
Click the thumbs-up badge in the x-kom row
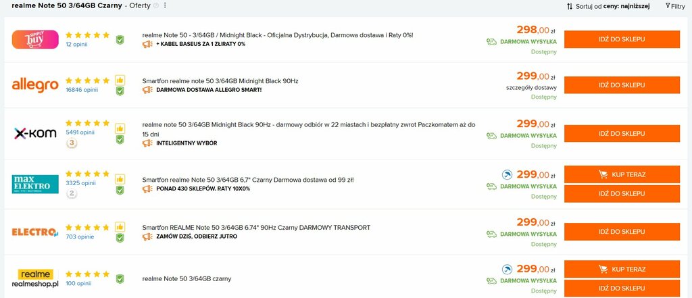pos(120,128)
